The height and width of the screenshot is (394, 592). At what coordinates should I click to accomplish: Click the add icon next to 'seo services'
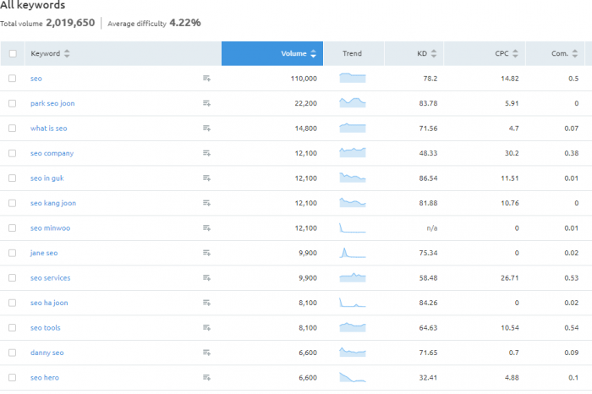click(206, 278)
